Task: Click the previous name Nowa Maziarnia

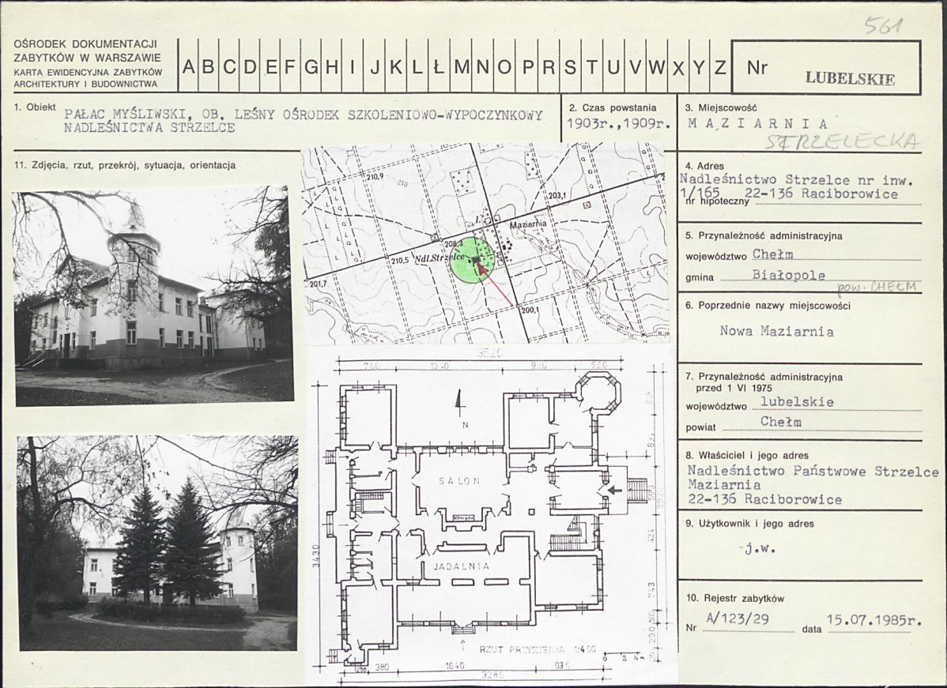Action: [x=776, y=332]
